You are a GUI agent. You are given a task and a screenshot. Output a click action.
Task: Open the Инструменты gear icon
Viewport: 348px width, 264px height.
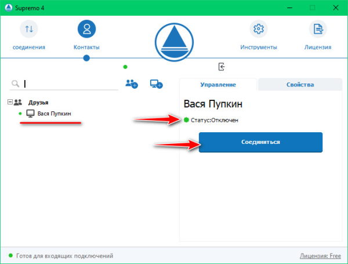[x=259, y=29]
